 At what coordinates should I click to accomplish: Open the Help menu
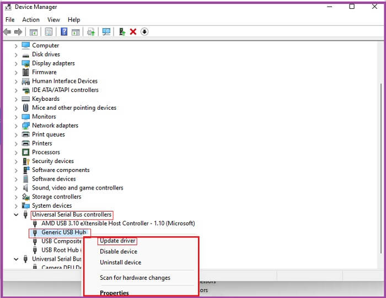[x=74, y=20]
